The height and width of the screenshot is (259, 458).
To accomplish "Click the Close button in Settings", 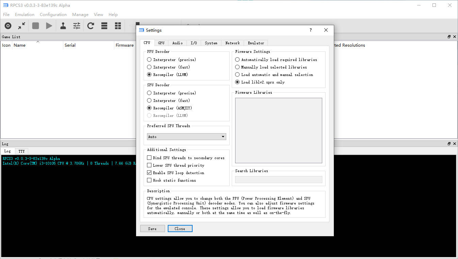I will 180,229.
